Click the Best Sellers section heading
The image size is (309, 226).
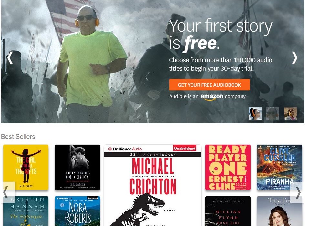pyautogui.click(x=18, y=136)
